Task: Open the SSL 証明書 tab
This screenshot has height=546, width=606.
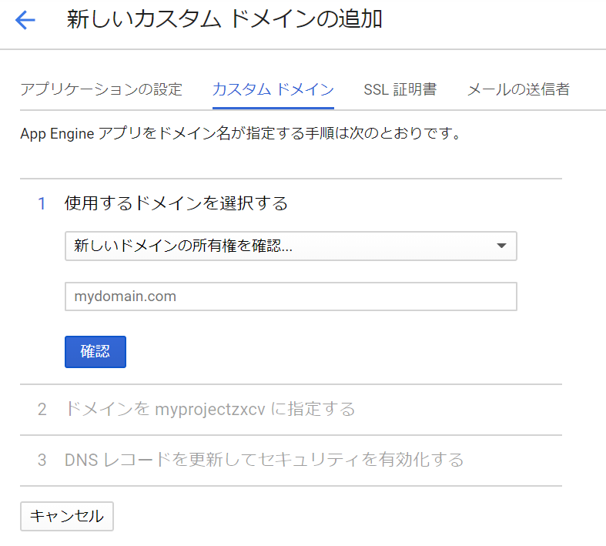Action: point(400,89)
